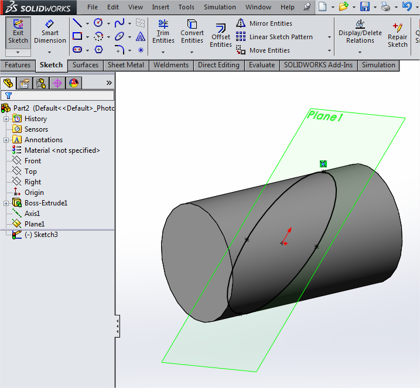Click the Exit Sketch button
Viewport: 420px width, 388px height.
tap(18, 32)
